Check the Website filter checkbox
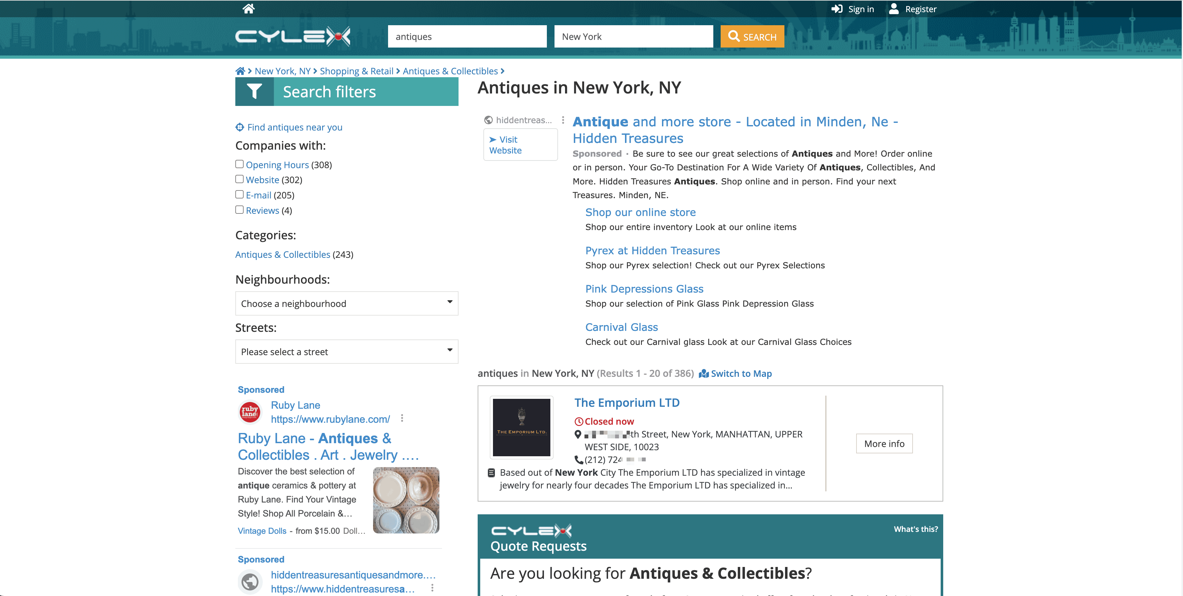Screen dimensions: 1183x596 (239, 179)
